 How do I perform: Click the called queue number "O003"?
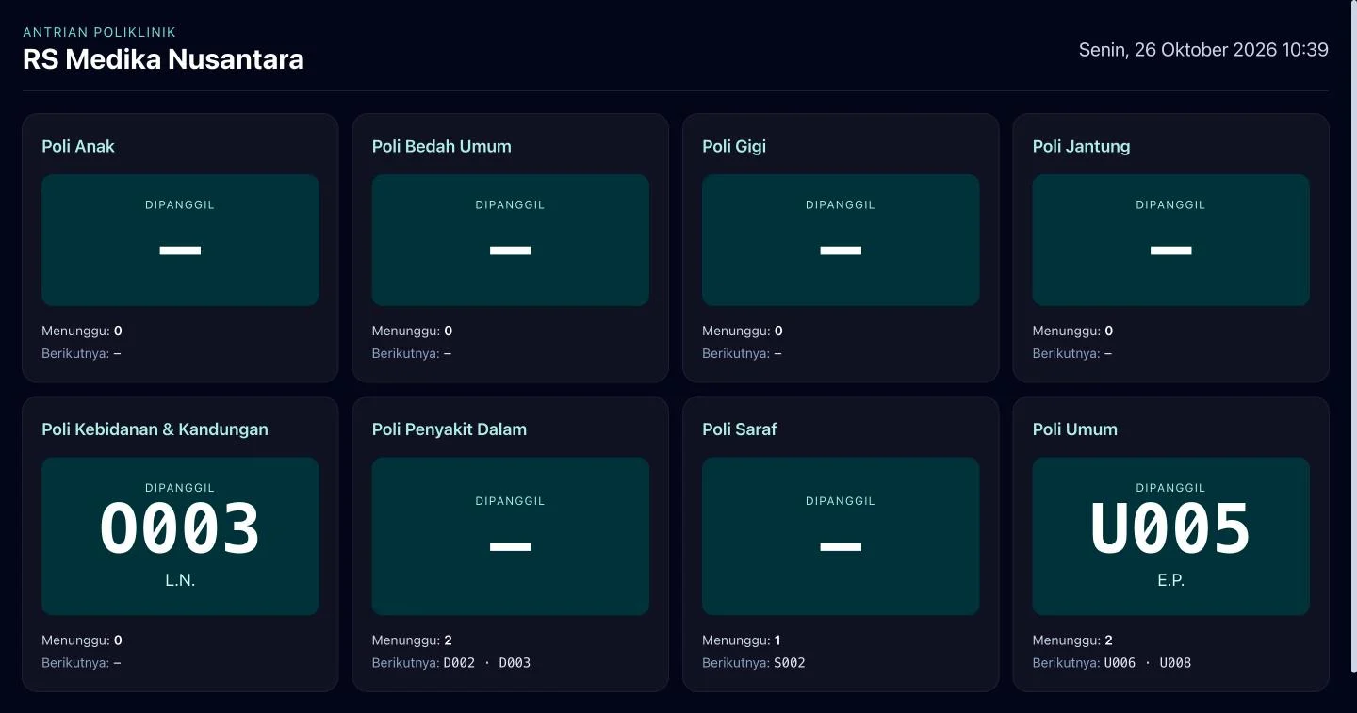point(180,529)
